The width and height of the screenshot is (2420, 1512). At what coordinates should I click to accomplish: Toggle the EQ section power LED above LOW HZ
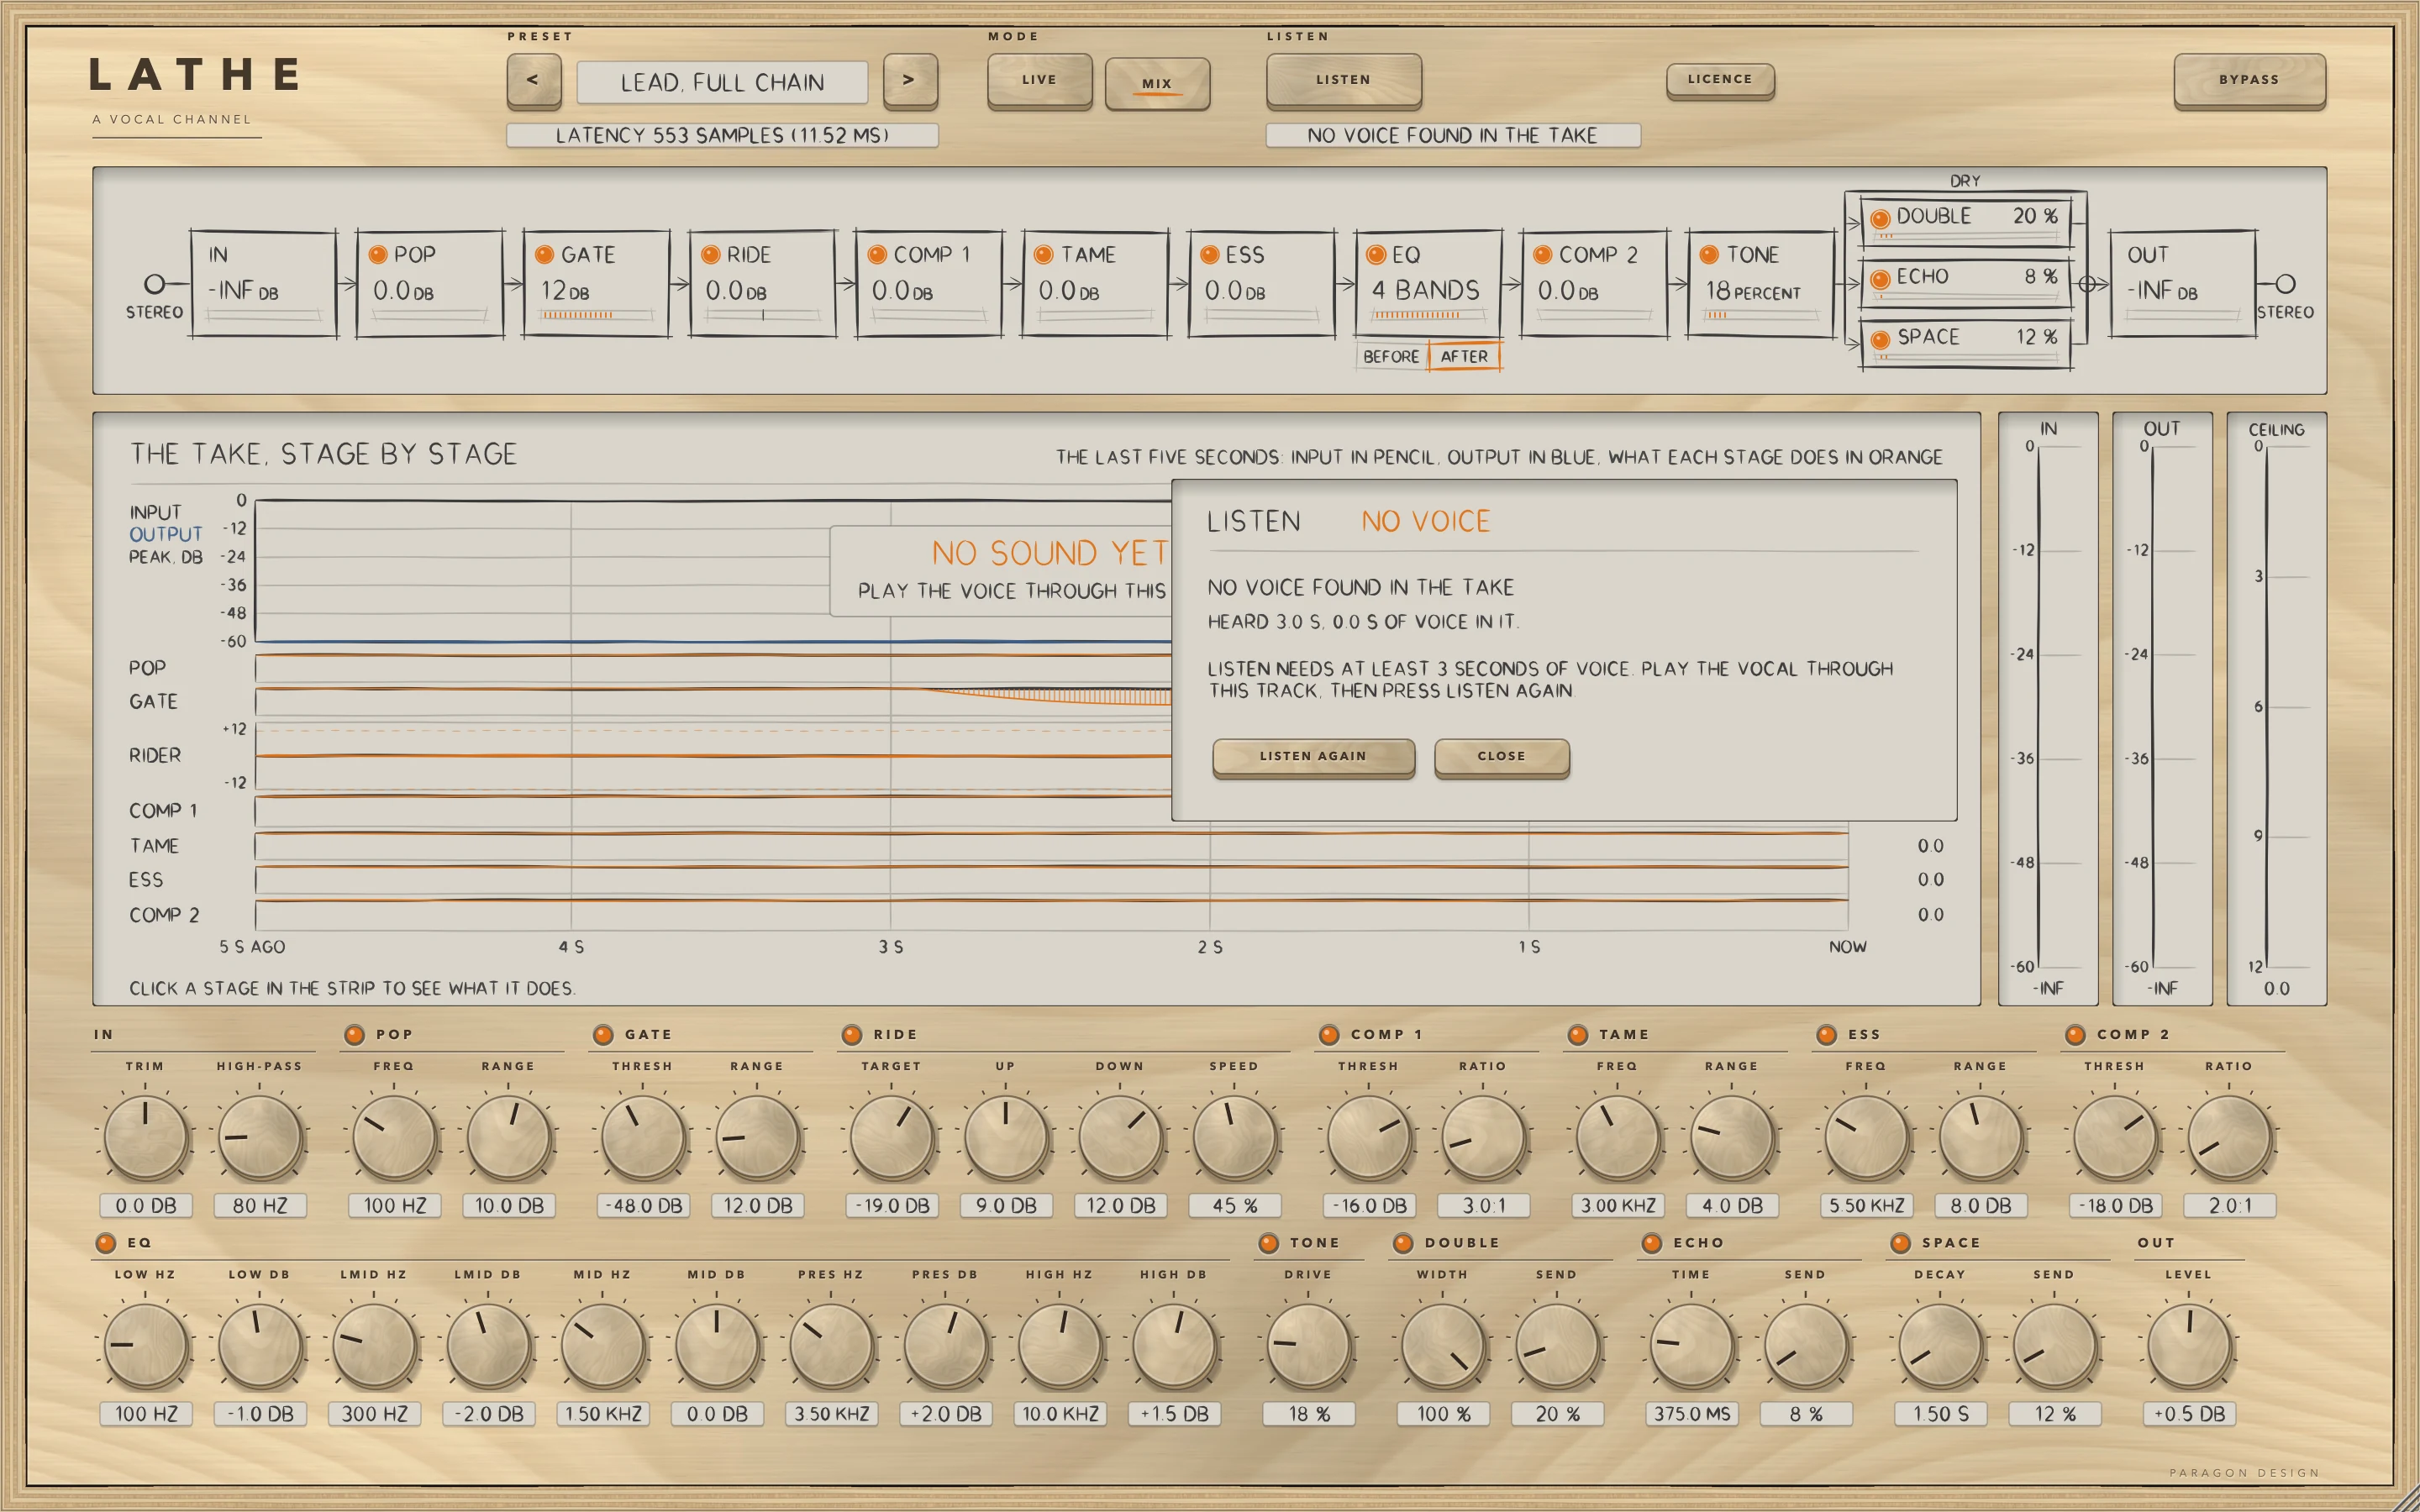tap(106, 1243)
